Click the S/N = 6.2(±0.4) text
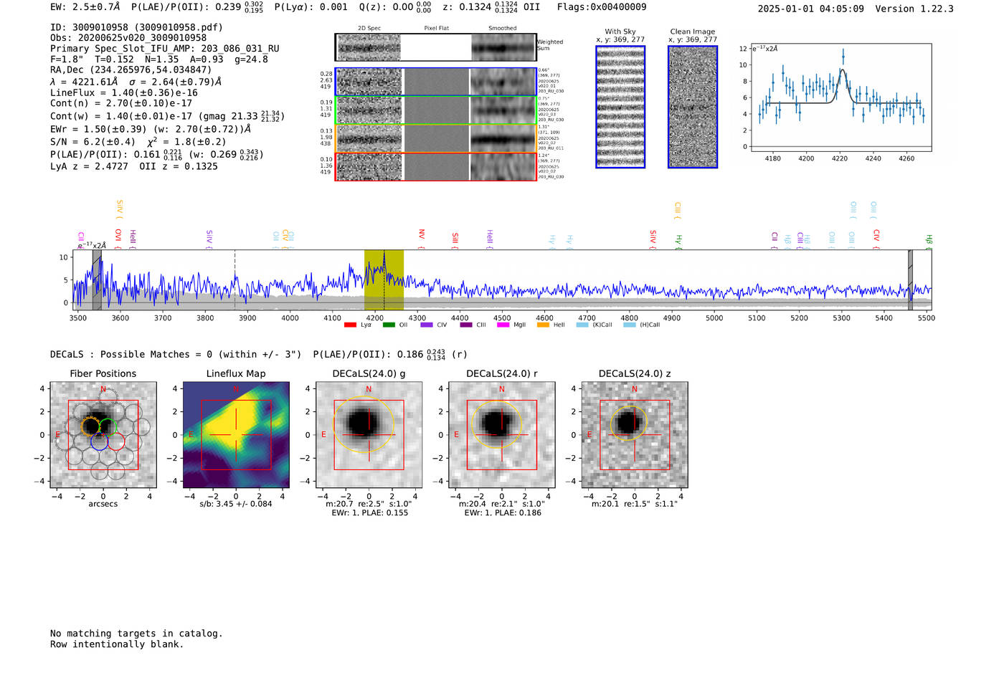The width and height of the screenshot is (1004, 683). click(x=93, y=142)
